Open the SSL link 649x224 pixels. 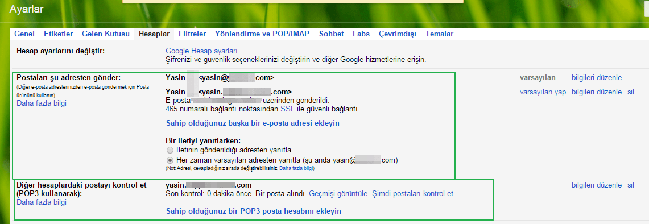point(288,109)
